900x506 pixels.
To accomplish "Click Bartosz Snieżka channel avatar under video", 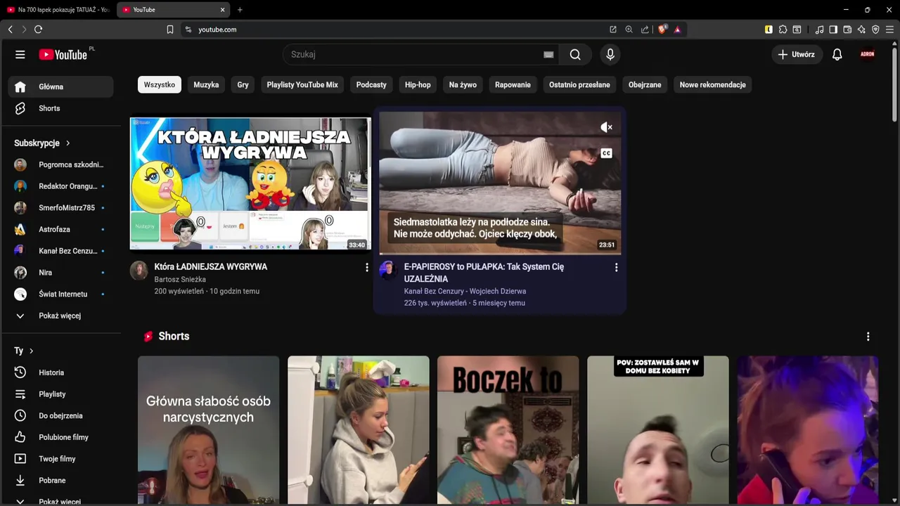I will coord(139,271).
